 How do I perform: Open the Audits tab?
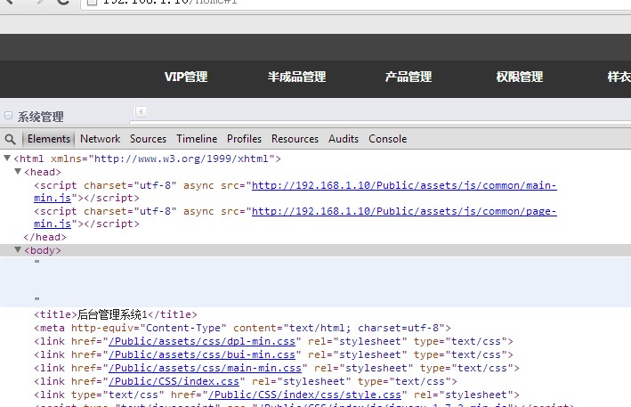344,139
